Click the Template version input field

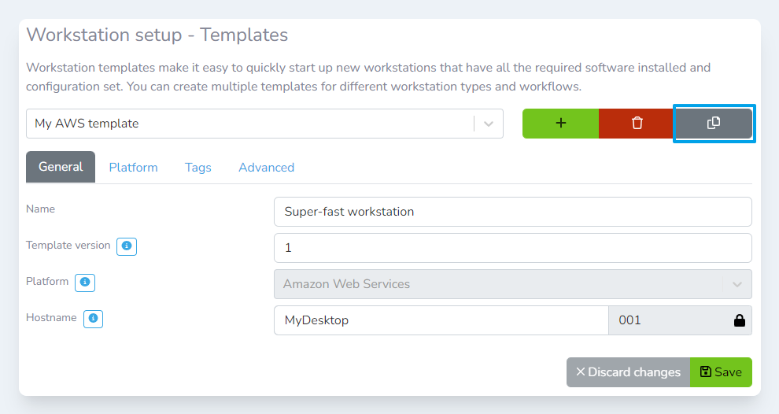512,248
